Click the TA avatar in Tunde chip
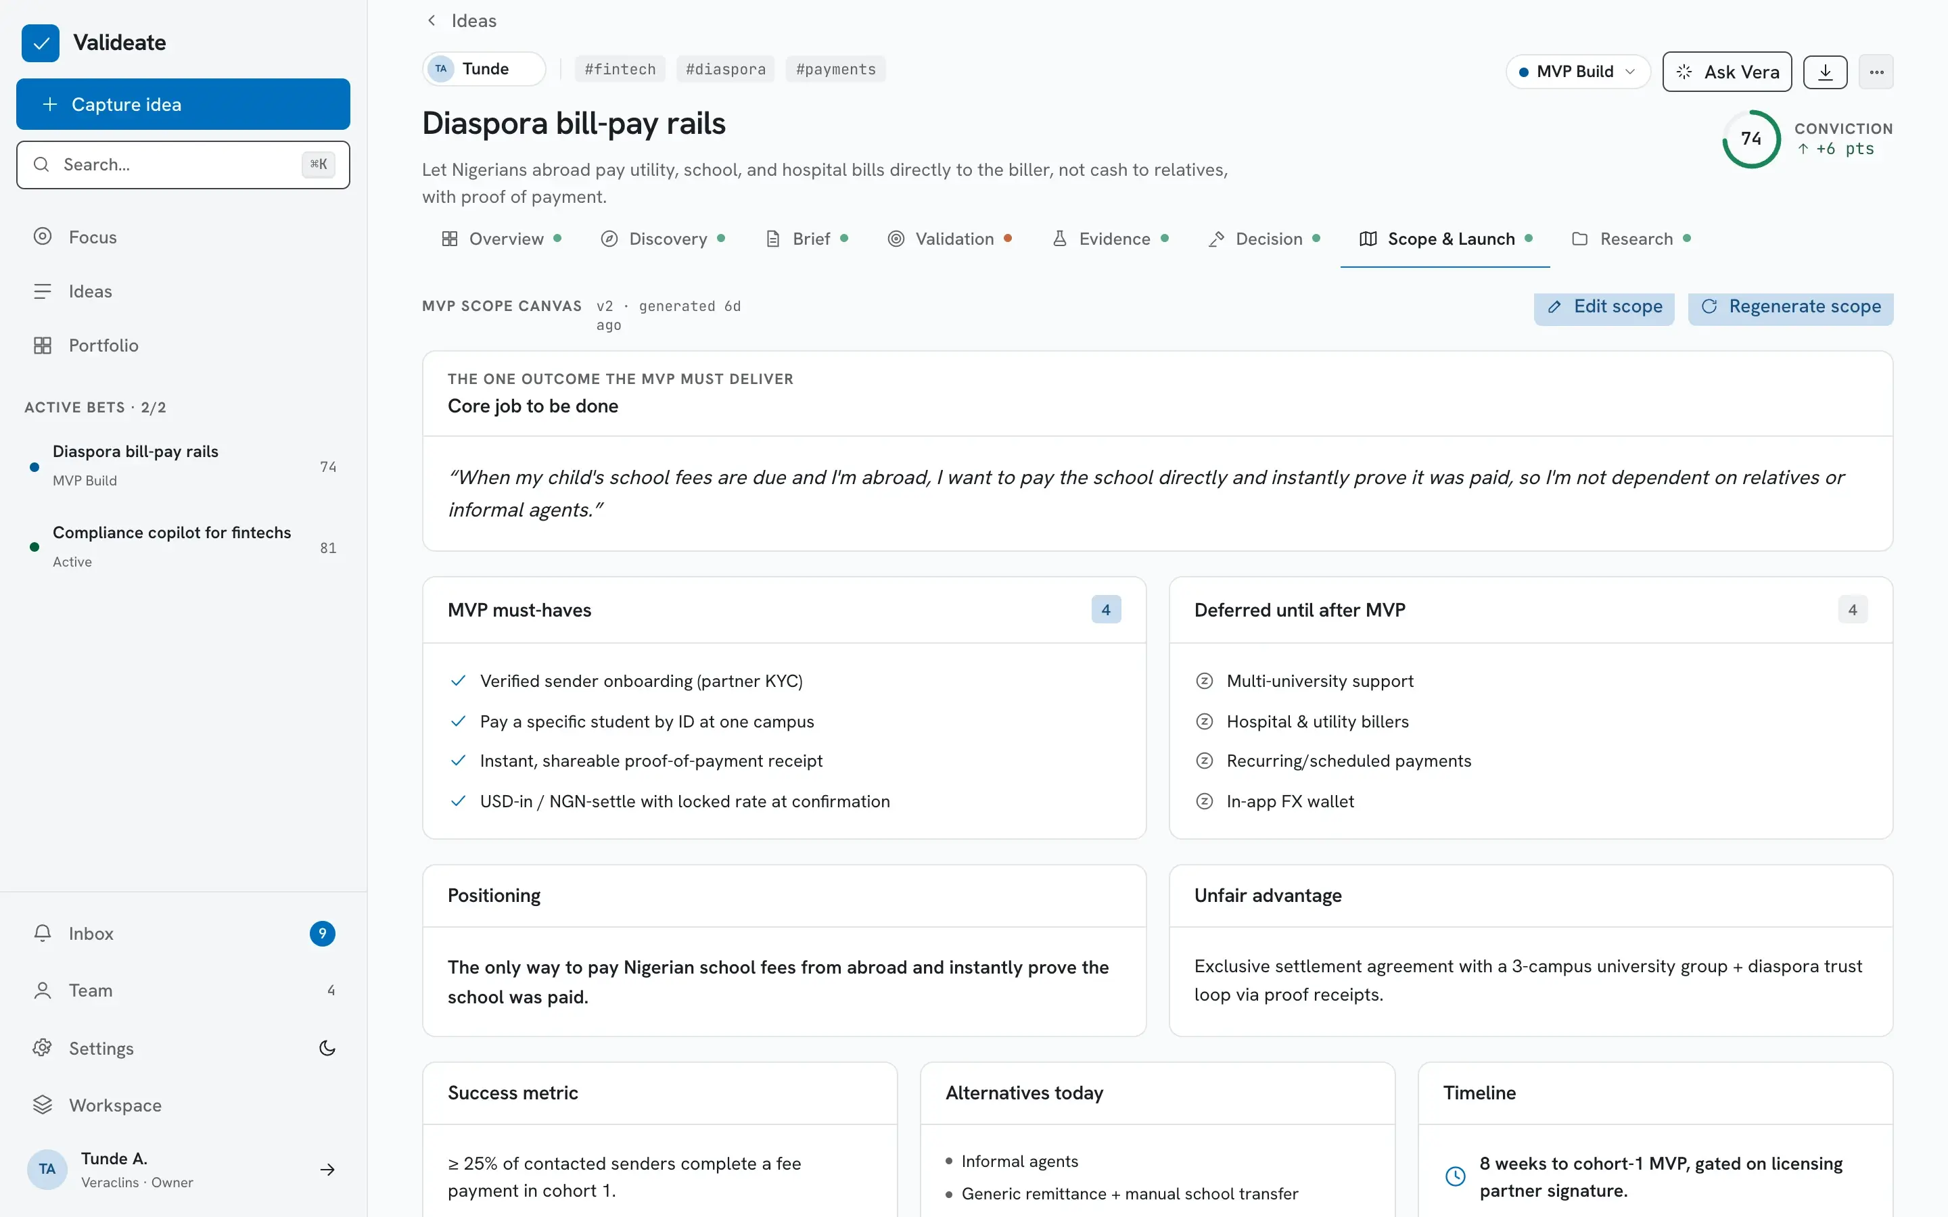 [x=441, y=69]
